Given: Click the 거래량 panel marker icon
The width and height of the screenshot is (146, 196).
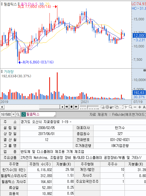Looking at the screenshot, I should point(2,72).
